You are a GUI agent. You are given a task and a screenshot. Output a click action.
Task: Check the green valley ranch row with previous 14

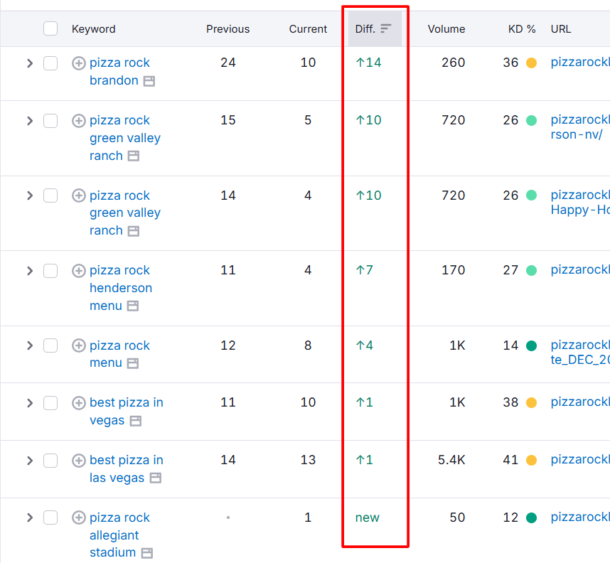[50, 195]
